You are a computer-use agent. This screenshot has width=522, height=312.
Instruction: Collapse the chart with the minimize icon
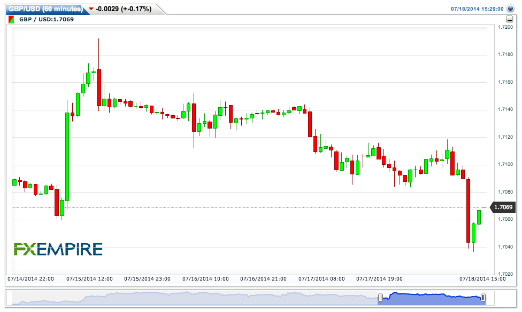509,19
